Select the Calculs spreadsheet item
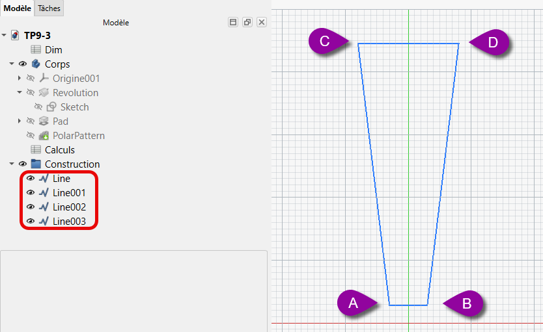 [59, 150]
